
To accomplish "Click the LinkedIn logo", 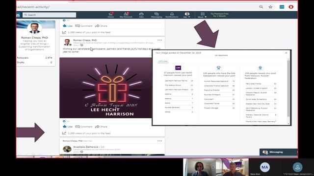I will click(18, 15).
